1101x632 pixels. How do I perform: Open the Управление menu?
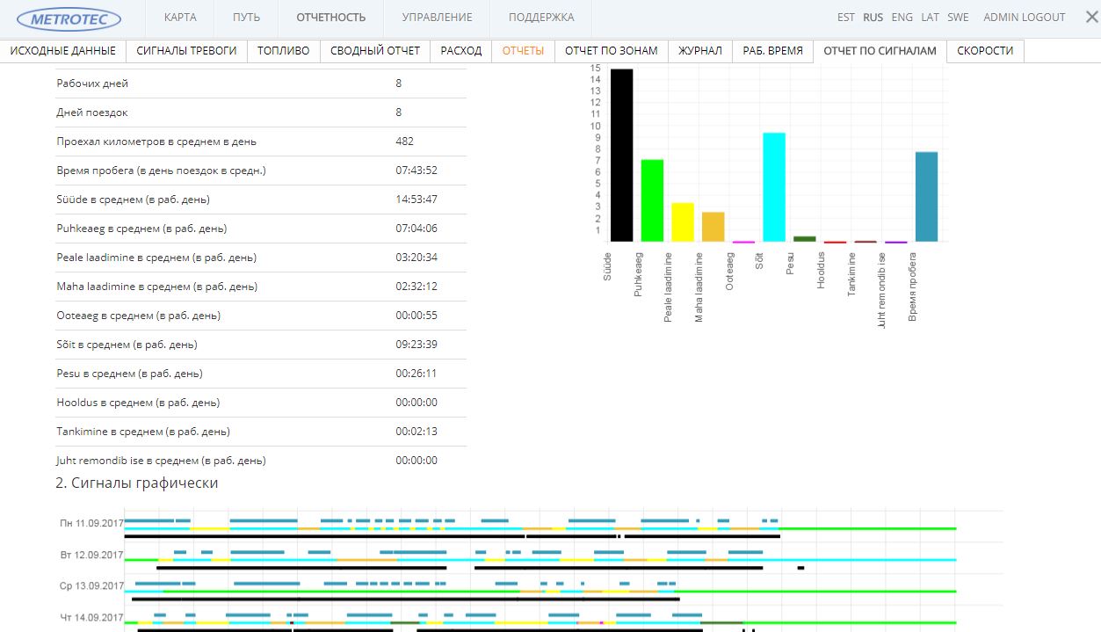tap(437, 18)
